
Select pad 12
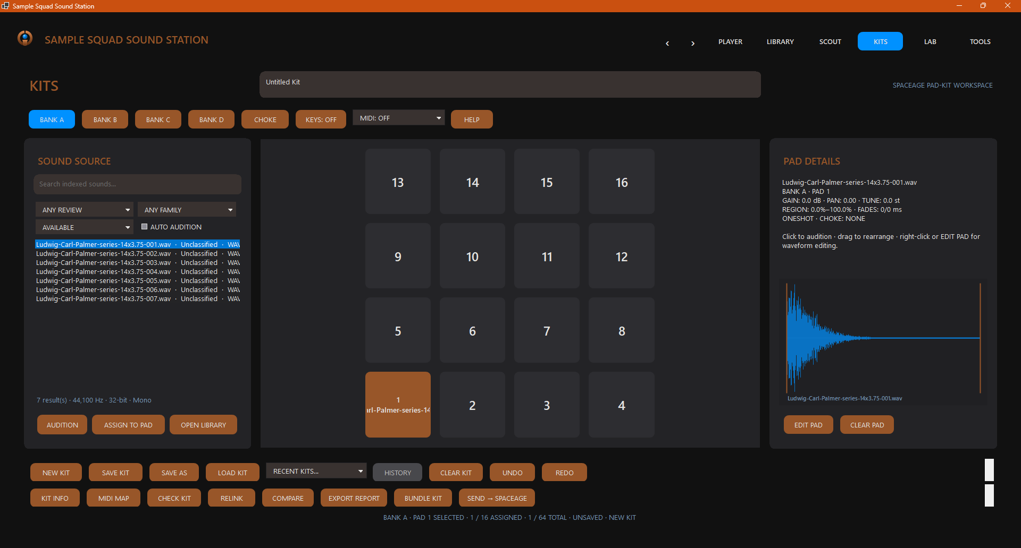(622, 256)
